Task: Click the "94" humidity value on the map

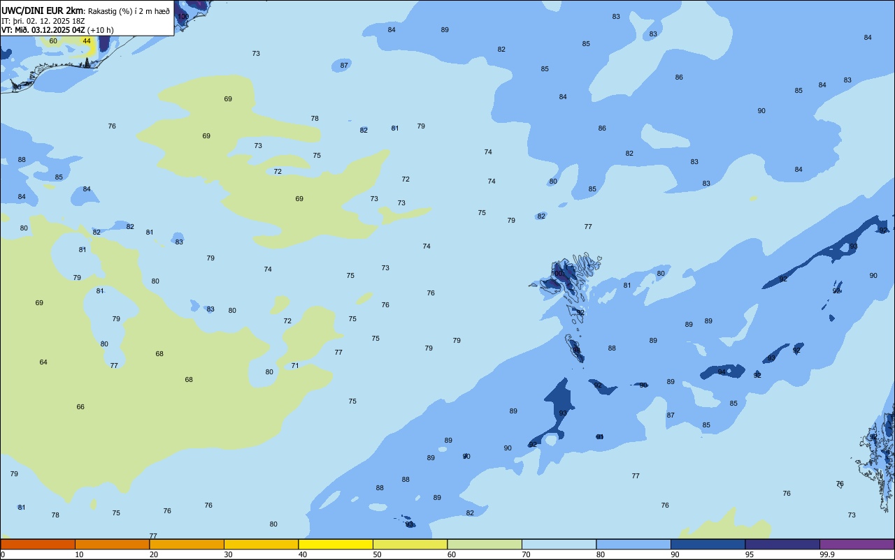Action: pos(722,372)
